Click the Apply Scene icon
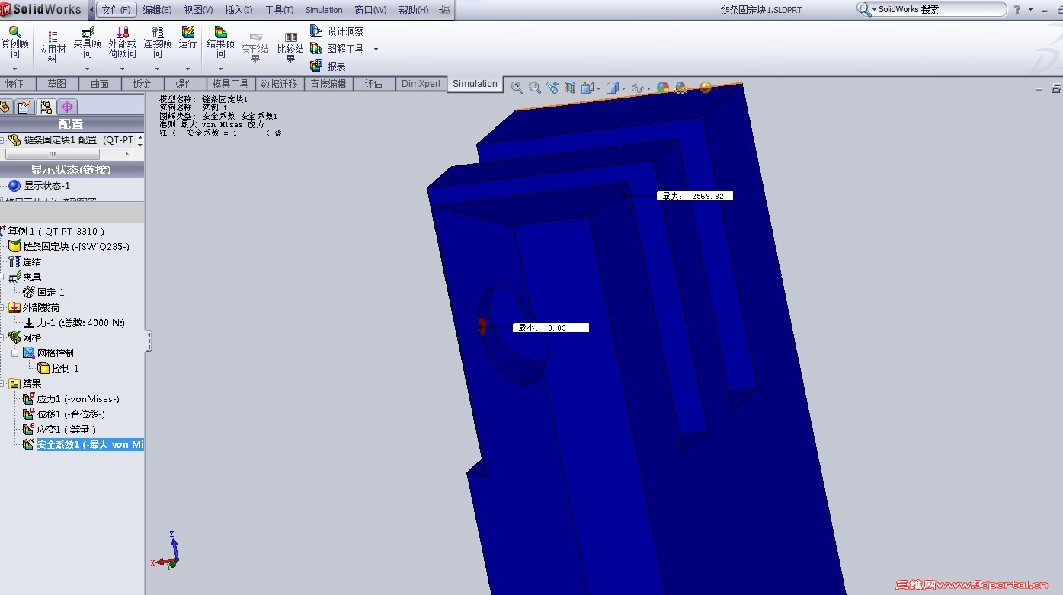Image resolution: width=1063 pixels, height=595 pixels. click(x=680, y=88)
